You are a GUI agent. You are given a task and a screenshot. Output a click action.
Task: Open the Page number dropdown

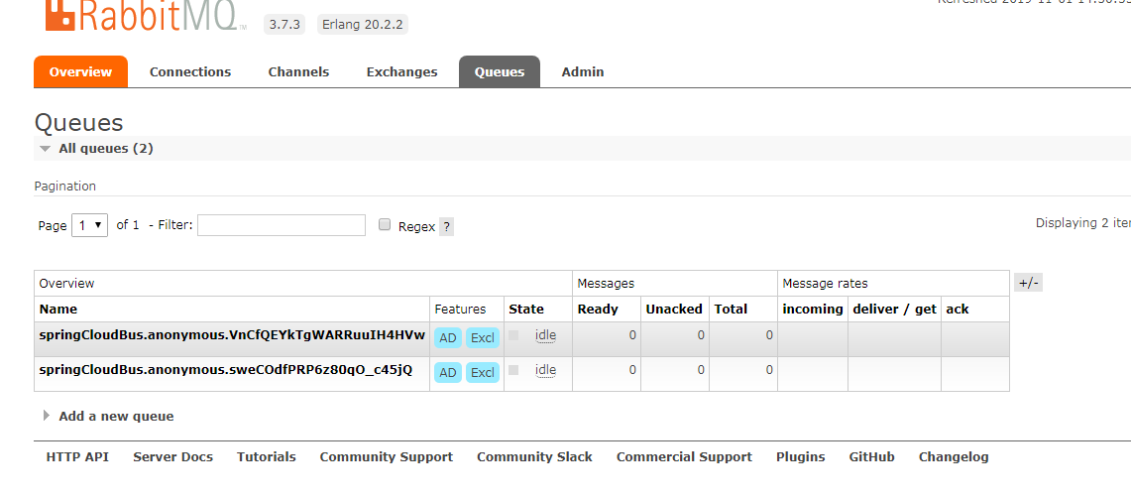90,225
